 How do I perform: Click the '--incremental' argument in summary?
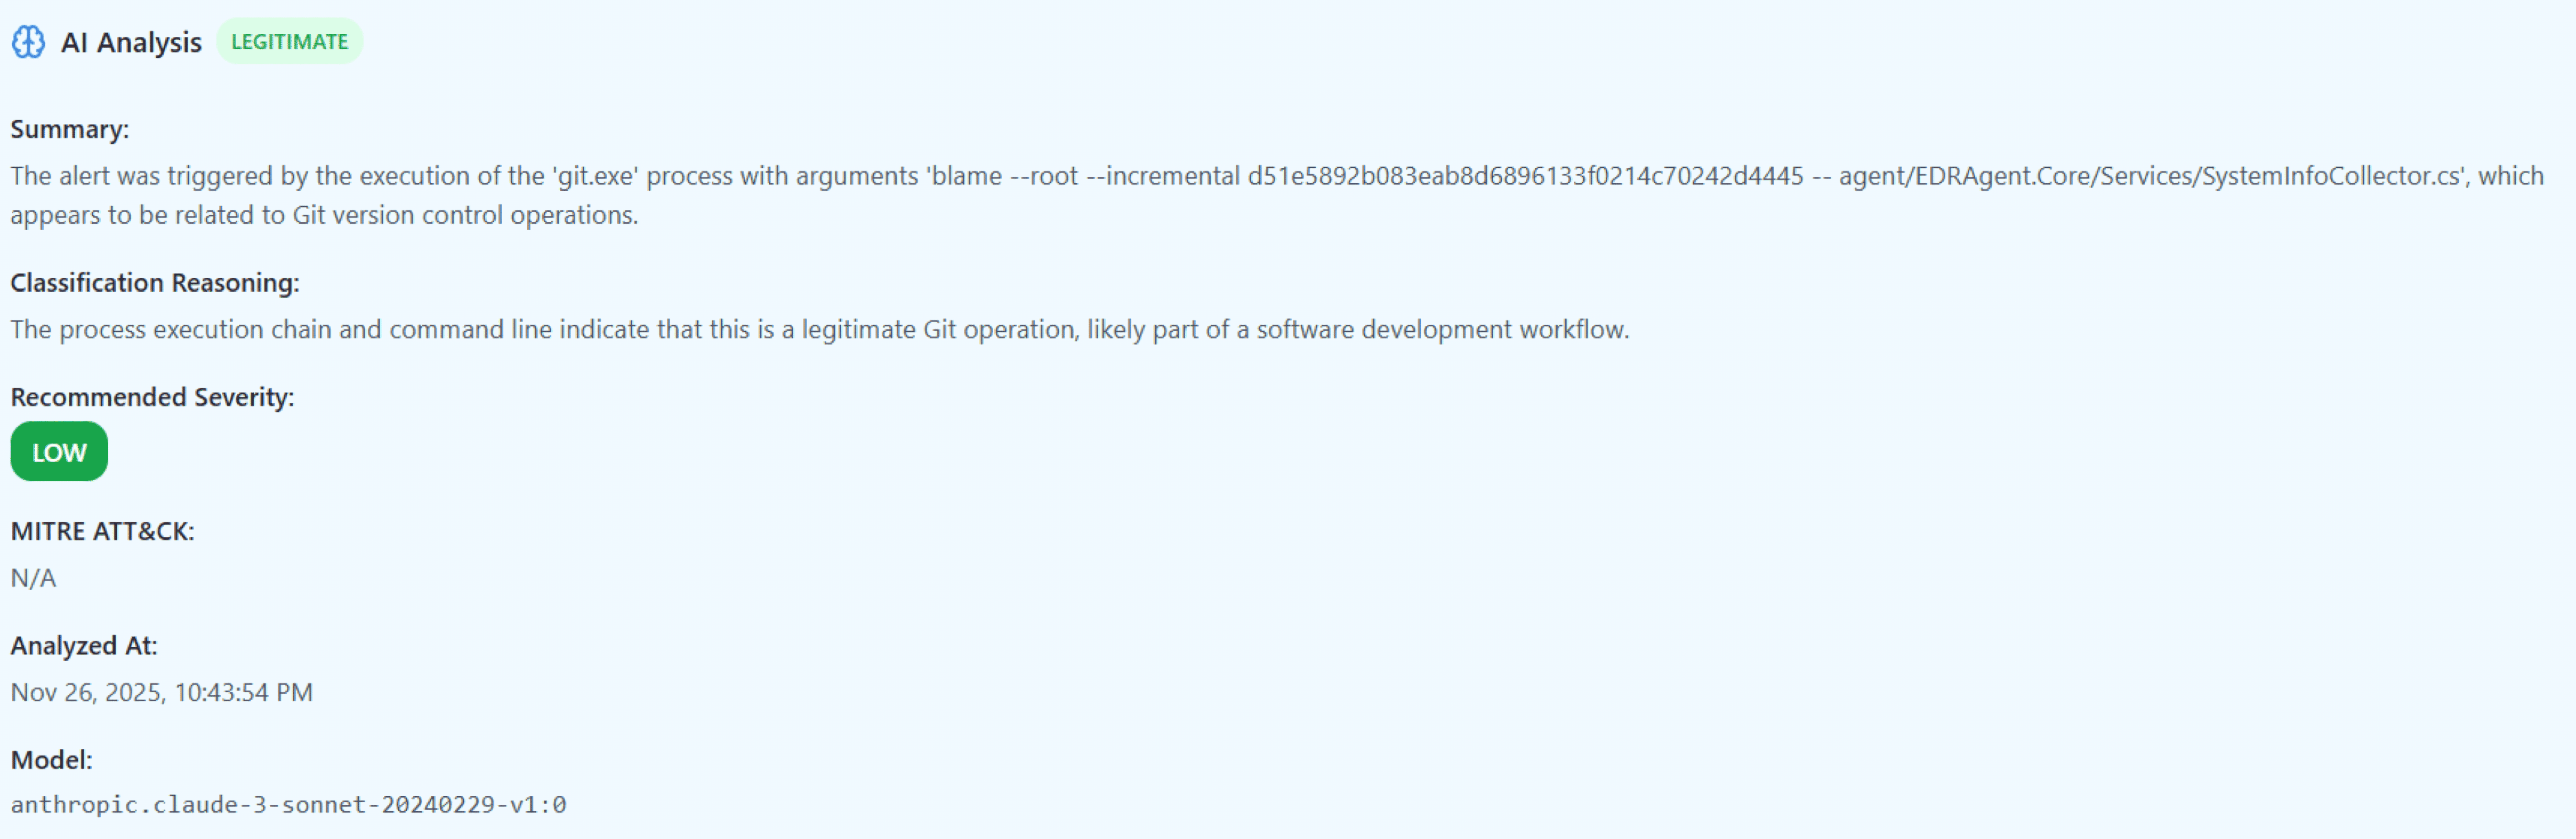pos(1163,176)
